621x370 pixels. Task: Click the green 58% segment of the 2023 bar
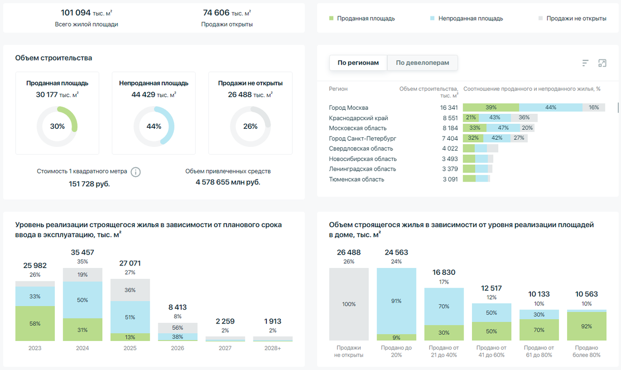(x=35, y=323)
